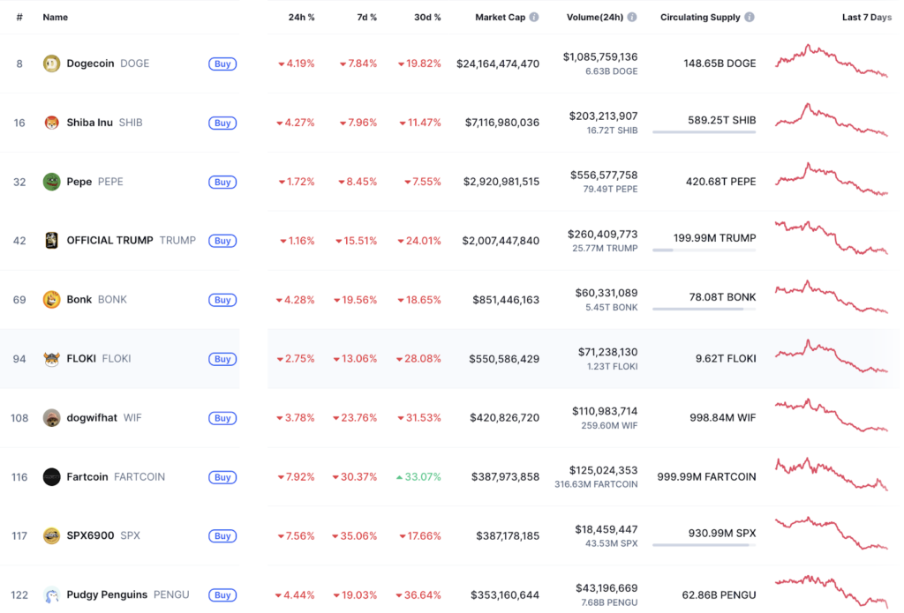Open the Bonk name link
The height and width of the screenshot is (613, 904).
click(x=79, y=300)
